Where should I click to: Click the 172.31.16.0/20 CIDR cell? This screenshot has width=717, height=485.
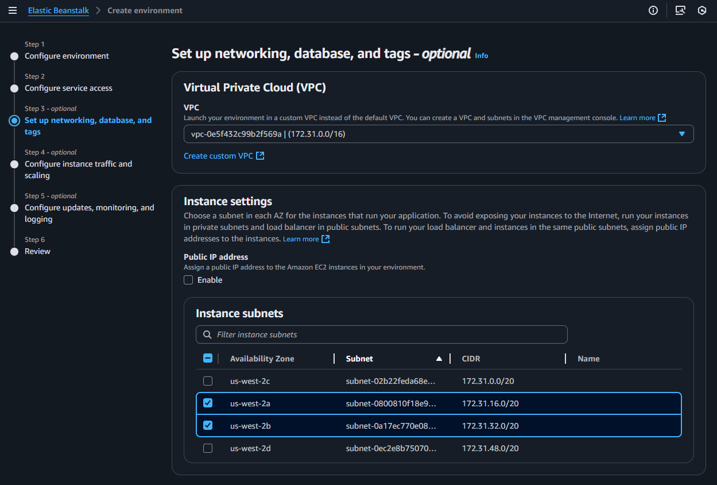pyautogui.click(x=490, y=403)
